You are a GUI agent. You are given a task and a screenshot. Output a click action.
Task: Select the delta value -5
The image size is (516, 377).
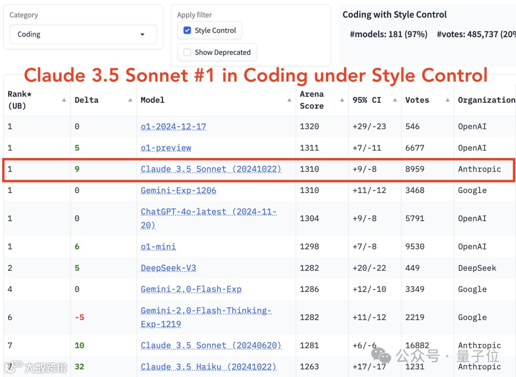79,317
